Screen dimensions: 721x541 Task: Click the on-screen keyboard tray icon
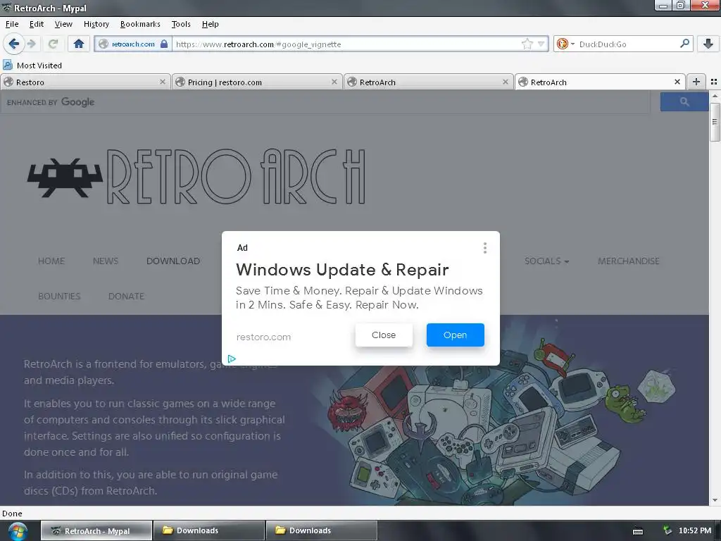tap(637, 531)
